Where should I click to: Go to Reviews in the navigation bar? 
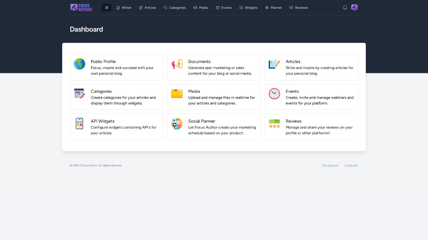point(299,8)
